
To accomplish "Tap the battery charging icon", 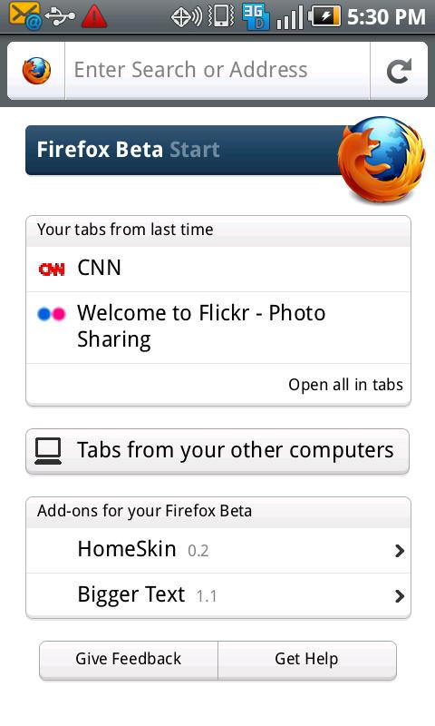I will [x=325, y=16].
